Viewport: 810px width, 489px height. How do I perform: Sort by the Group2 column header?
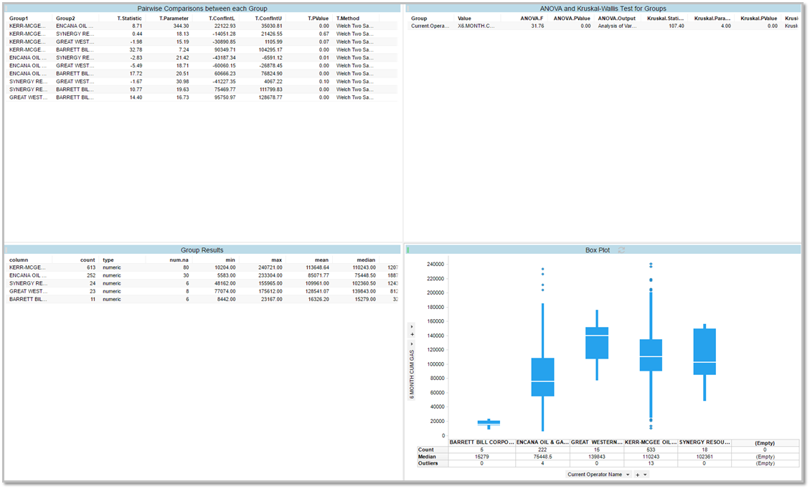pyautogui.click(x=65, y=18)
